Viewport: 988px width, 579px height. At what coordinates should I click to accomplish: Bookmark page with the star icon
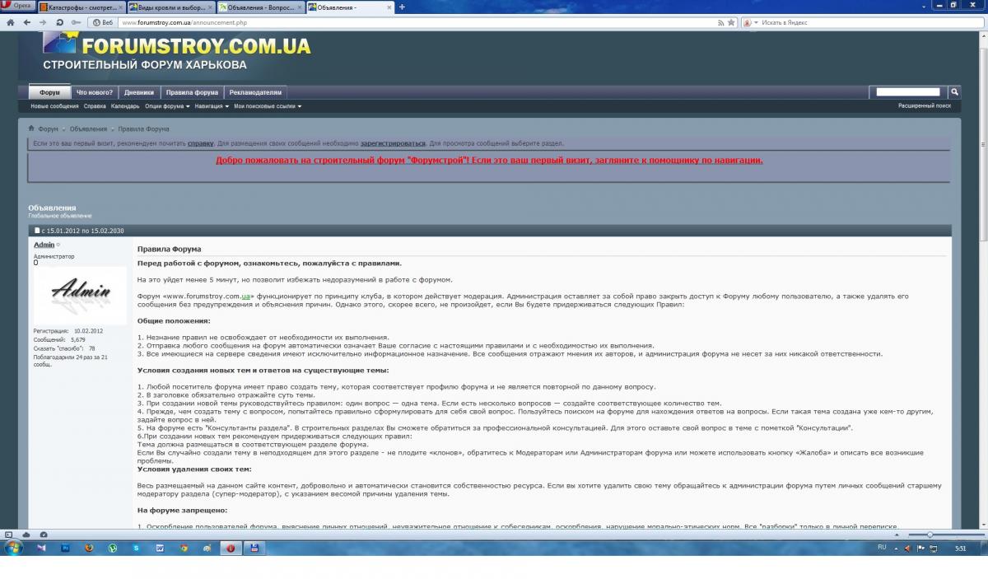coord(731,22)
